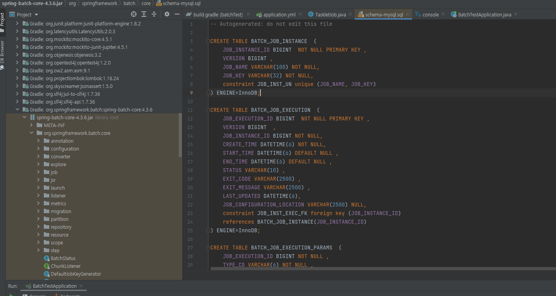Close the BatchTestApplication.java tab

pyautogui.click(x=516, y=14)
